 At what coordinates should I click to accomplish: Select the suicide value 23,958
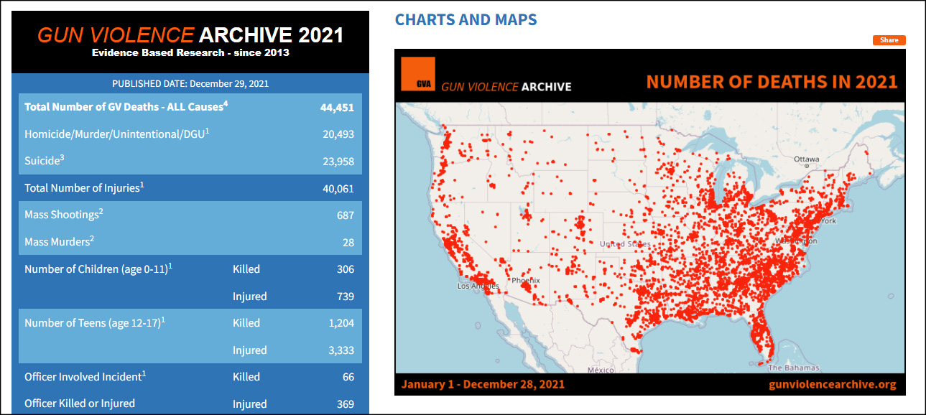338,162
